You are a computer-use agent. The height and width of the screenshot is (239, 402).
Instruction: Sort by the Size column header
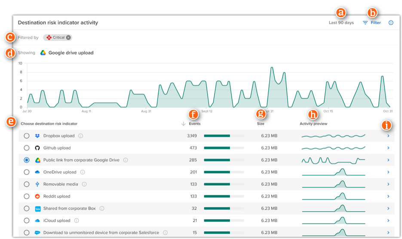[261, 124]
